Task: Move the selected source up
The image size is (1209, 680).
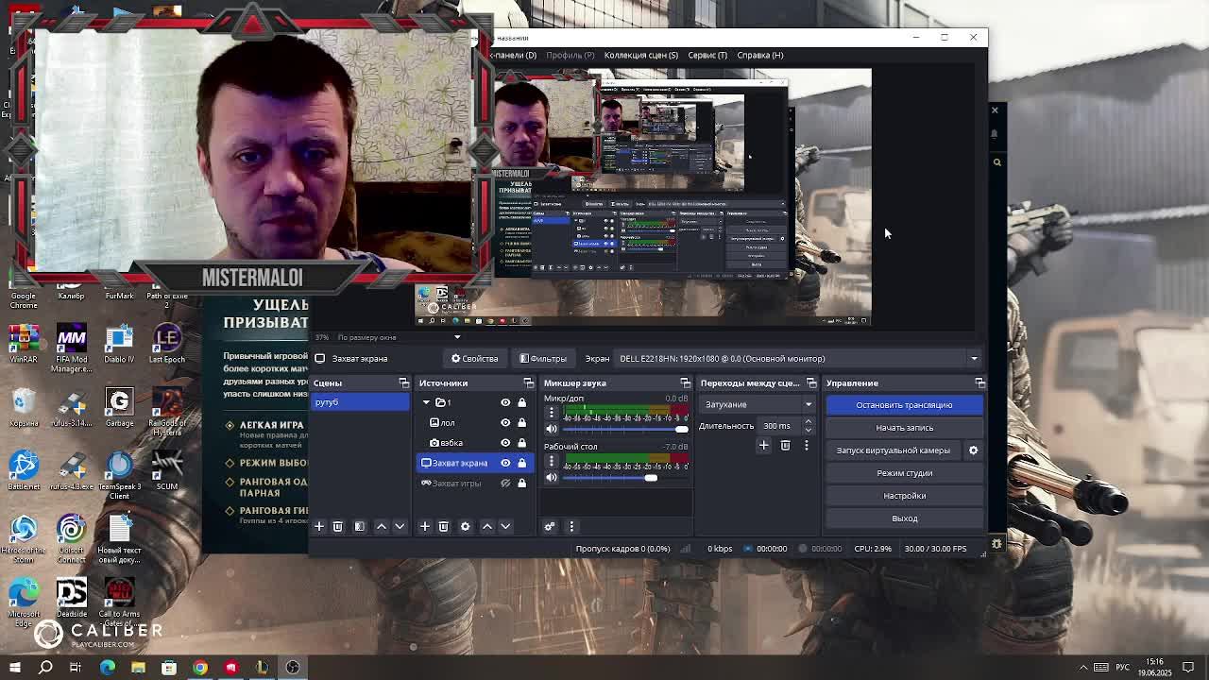Action: 487,526
